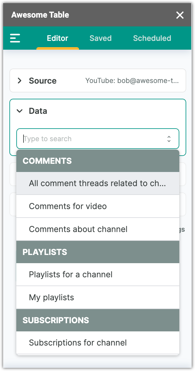Click the COMMENTS group header
Image resolution: width=195 pixels, height=371 pixels.
click(47, 161)
